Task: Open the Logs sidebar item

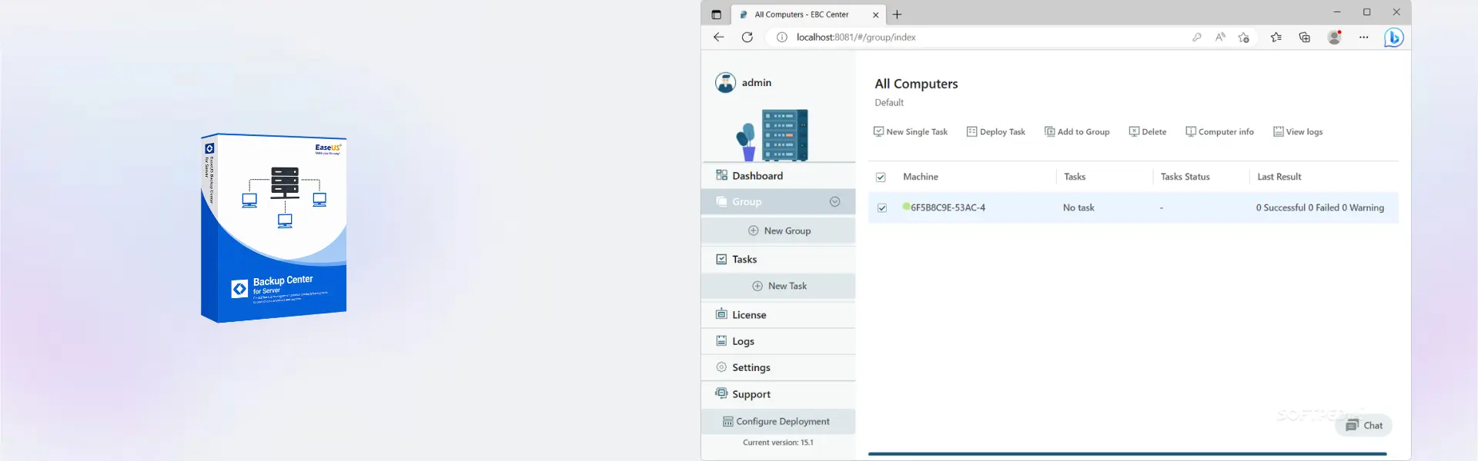Action: [x=778, y=341]
